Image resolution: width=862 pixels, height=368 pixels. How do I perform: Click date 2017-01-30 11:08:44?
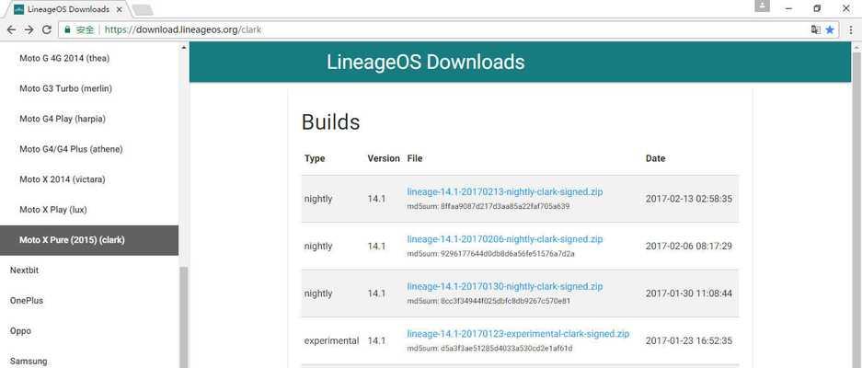[x=689, y=293]
